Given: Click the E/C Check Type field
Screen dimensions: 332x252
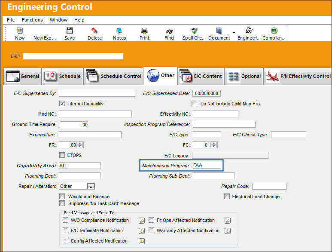Looking at the screenshot, I should tap(289, 135).
